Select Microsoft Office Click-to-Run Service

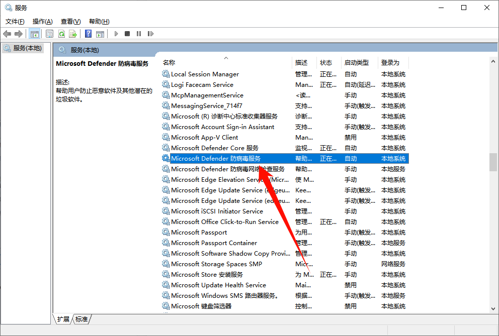pos(225,222)
